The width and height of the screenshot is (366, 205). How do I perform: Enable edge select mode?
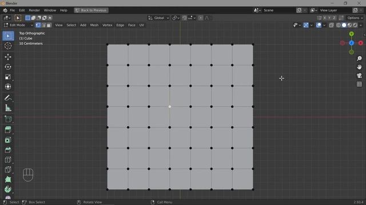pyautogui.click(x=43, y=25)
